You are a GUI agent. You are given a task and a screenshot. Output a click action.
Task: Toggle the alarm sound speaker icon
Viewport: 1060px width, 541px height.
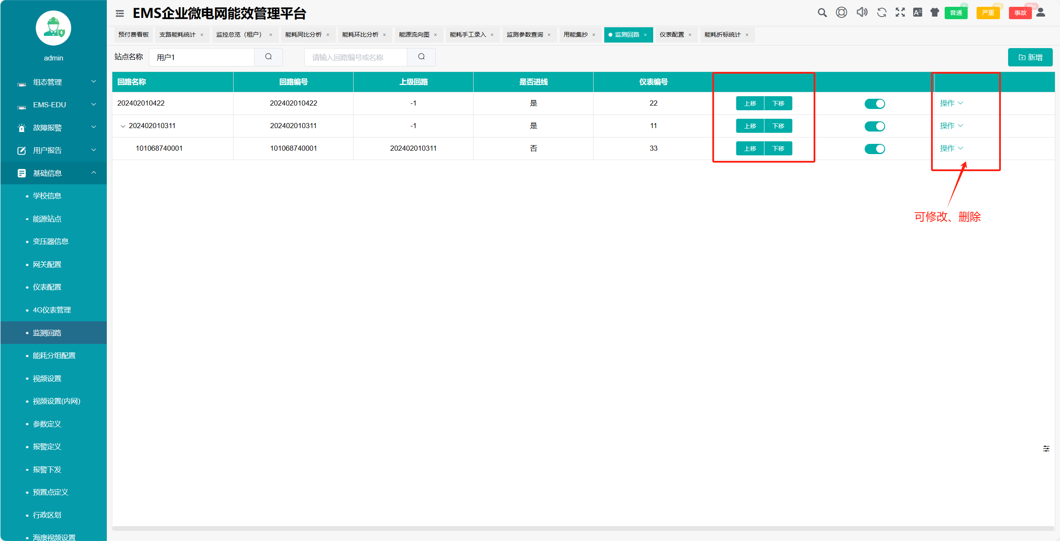(x=862, y=12)
